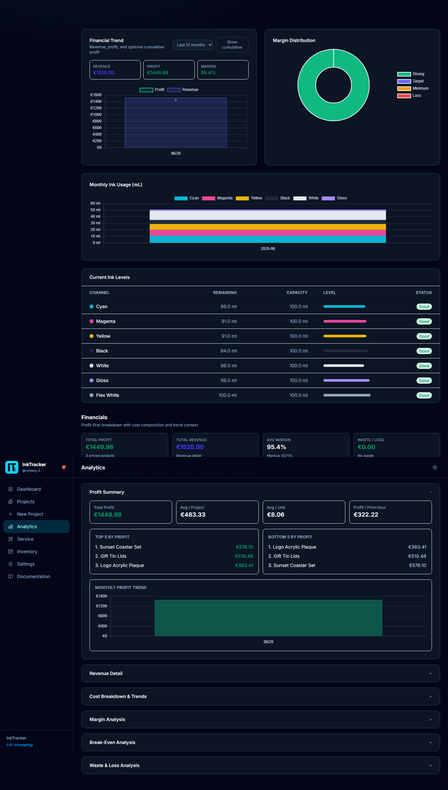Click the Avg Margin 95.4% card

point(306,445)
